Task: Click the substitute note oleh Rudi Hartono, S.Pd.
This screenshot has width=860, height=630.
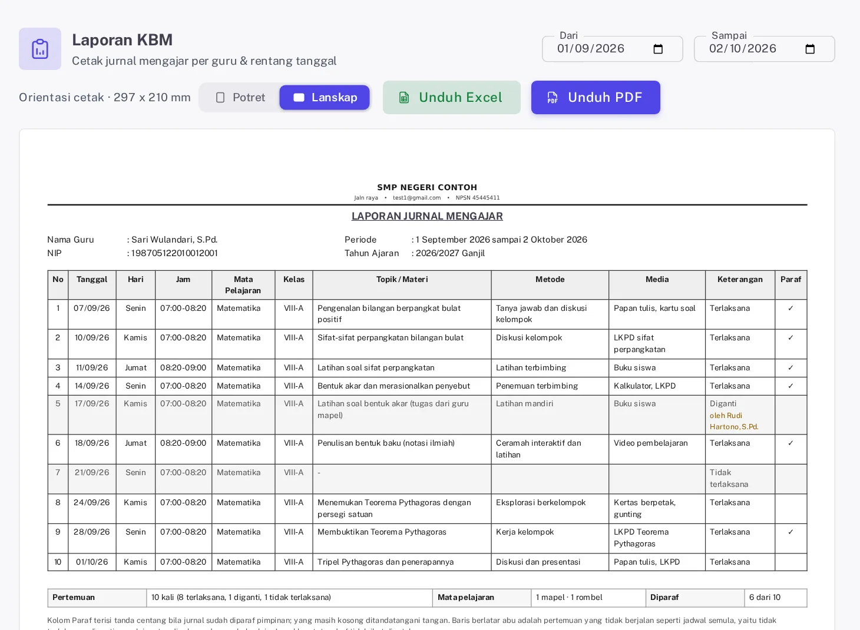Action: (x=734, y=421)
